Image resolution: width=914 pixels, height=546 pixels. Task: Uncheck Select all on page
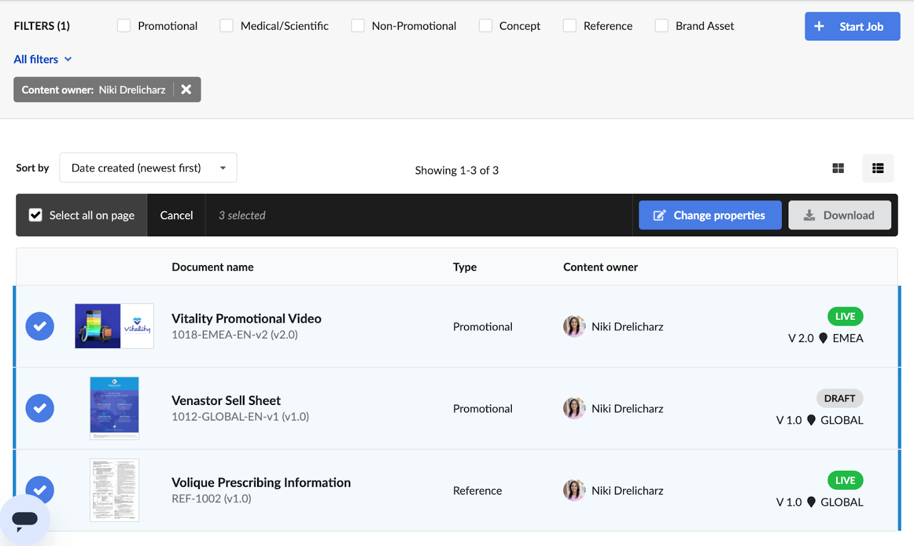(35, 215)
